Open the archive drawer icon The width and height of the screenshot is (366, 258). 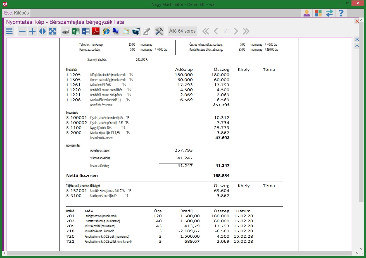(136, 31)
